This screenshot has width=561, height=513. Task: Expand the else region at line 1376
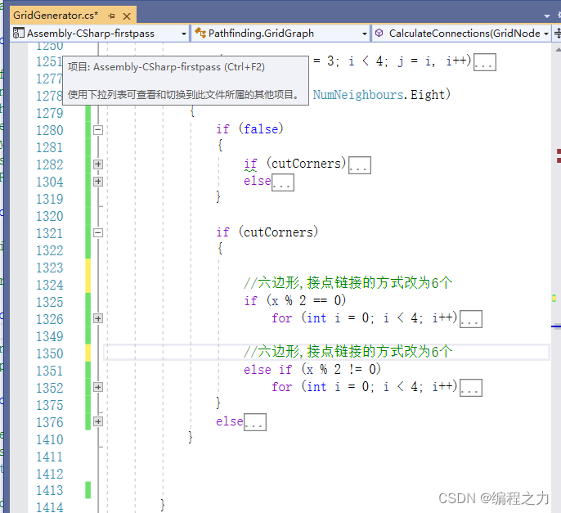point(98,421)
